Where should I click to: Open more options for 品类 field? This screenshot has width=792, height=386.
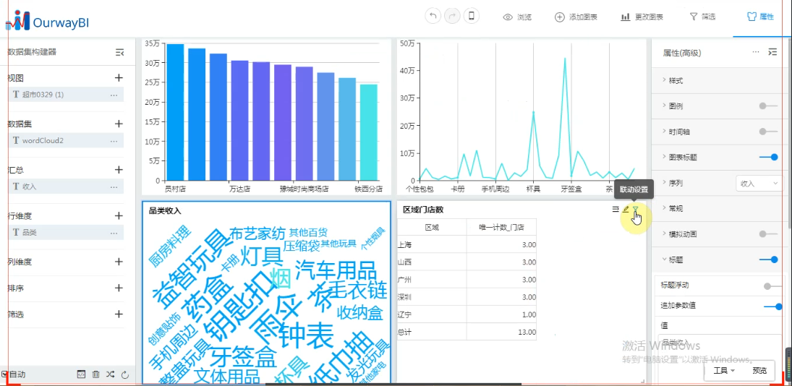pos(114,233)
